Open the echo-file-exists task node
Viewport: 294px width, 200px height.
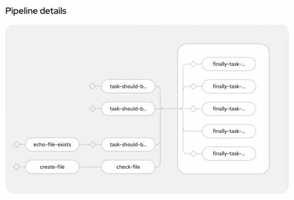(52, 145)
